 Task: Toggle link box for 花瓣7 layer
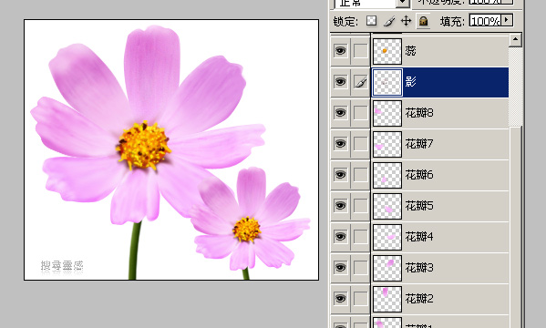[x=360, y=144]
